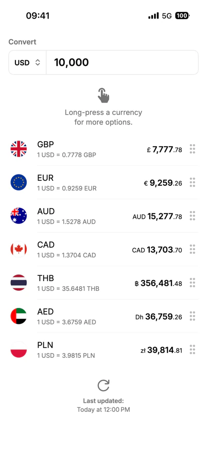Tap the CAD 13,703.70 converted amount
Image resolution: width=207 pixels, height=450 pixels.
click(x=157, y=250)
